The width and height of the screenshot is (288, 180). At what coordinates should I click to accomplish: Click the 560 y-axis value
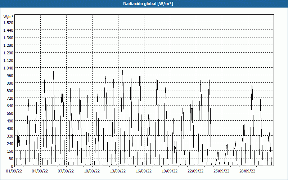(10, 113)
